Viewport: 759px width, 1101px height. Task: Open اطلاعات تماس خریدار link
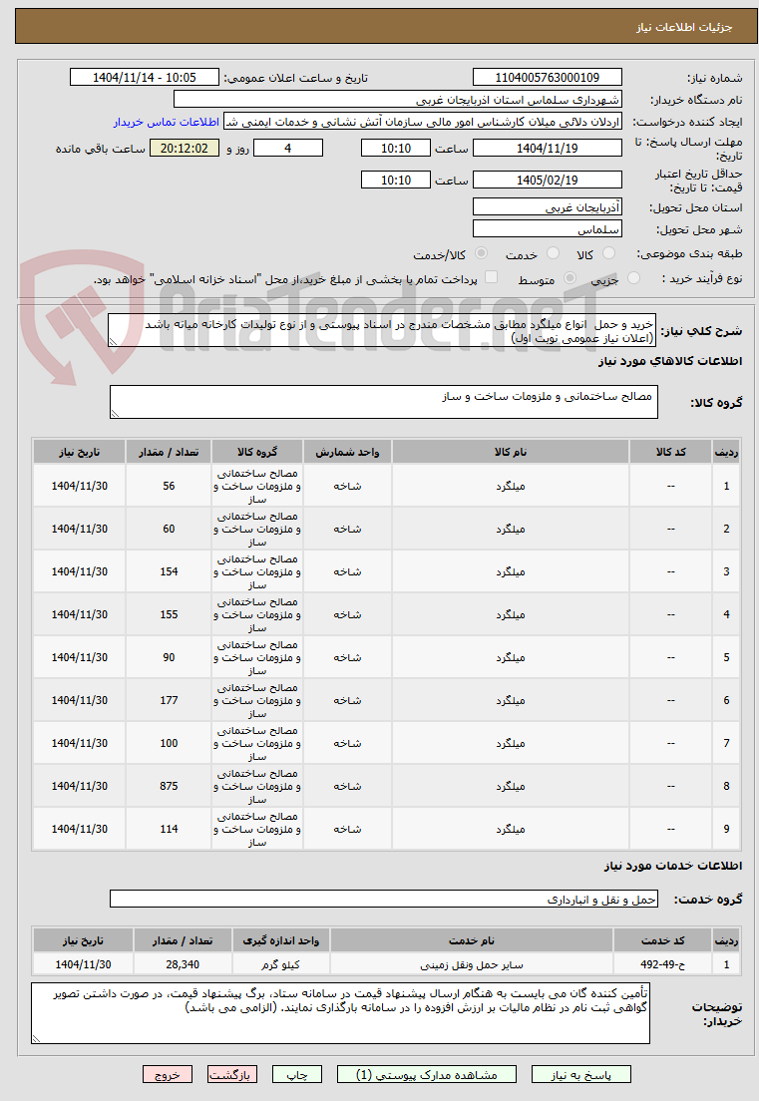click(167, 123)
